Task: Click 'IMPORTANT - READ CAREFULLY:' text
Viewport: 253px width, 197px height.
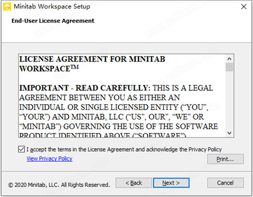Action: (85, 88)
